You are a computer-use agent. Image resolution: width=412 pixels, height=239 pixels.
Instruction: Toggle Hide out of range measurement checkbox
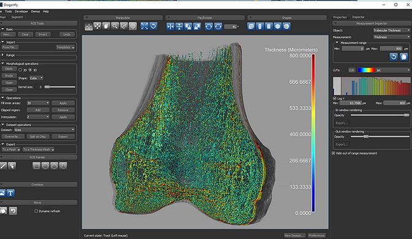click(334, 153)
